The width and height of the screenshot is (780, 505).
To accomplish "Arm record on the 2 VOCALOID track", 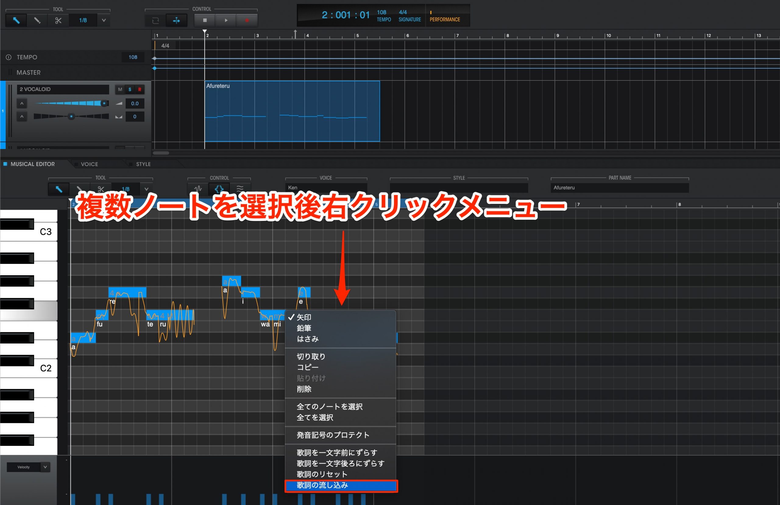I will click(x=140, y=89).
